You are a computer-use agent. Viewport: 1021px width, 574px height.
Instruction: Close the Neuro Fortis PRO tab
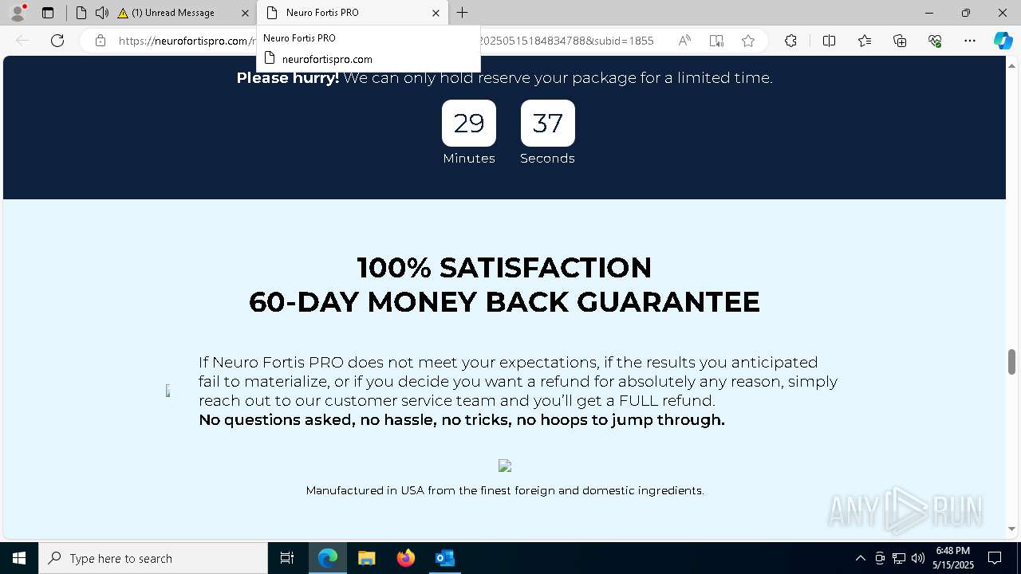tap(436, 13)
